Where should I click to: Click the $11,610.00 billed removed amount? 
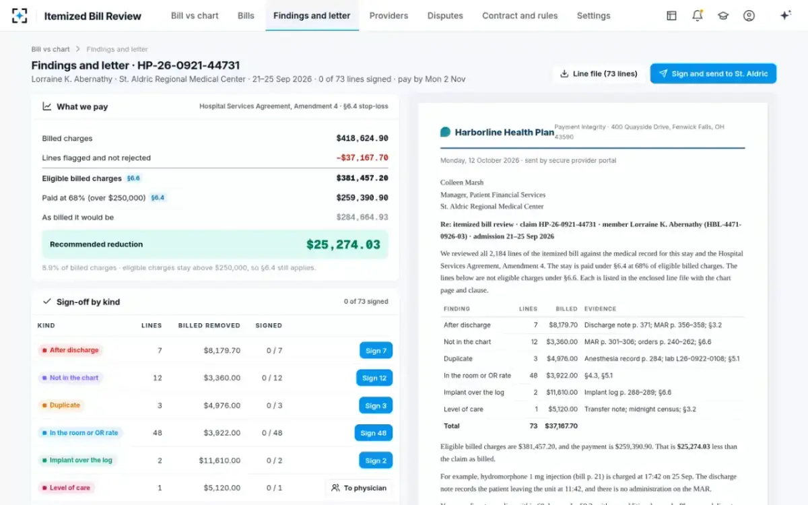(x=220, y=461)
